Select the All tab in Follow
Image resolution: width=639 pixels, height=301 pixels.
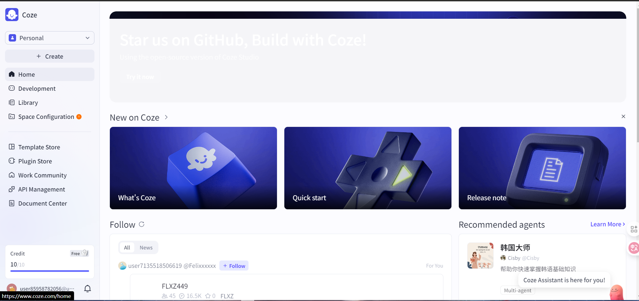point(127,248)
